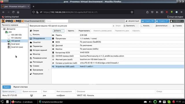185x104 pixels.
Task: Open the root@pam user menu
Action: point(177,21)
